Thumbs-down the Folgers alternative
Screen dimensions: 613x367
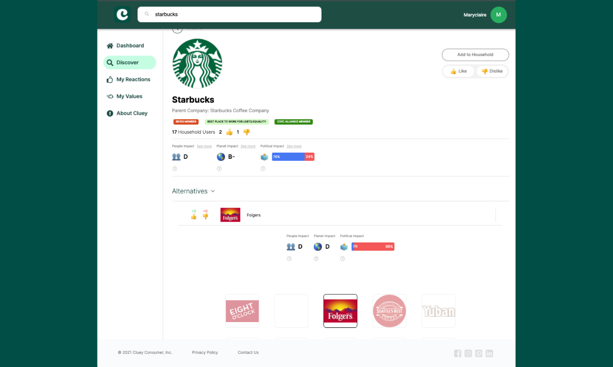point(205,216)
